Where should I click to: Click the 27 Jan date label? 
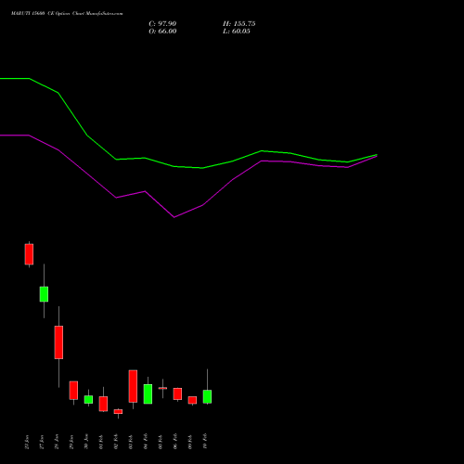pos(42,442)
